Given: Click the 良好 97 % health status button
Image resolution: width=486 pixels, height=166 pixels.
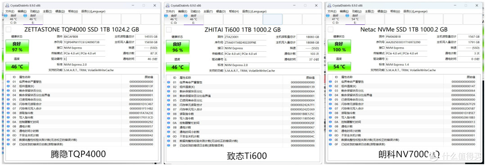Looking at the screenshot, I should (18, 47).
